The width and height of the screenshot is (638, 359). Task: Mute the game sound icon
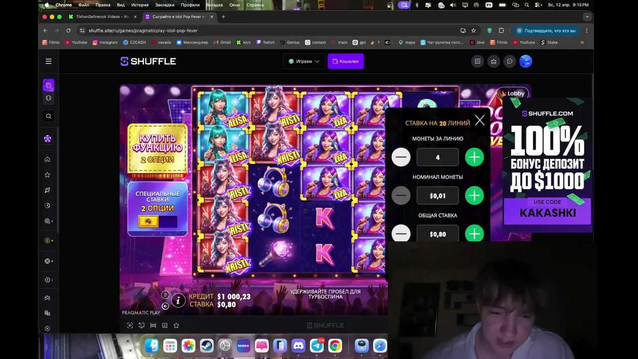point(165,306)
